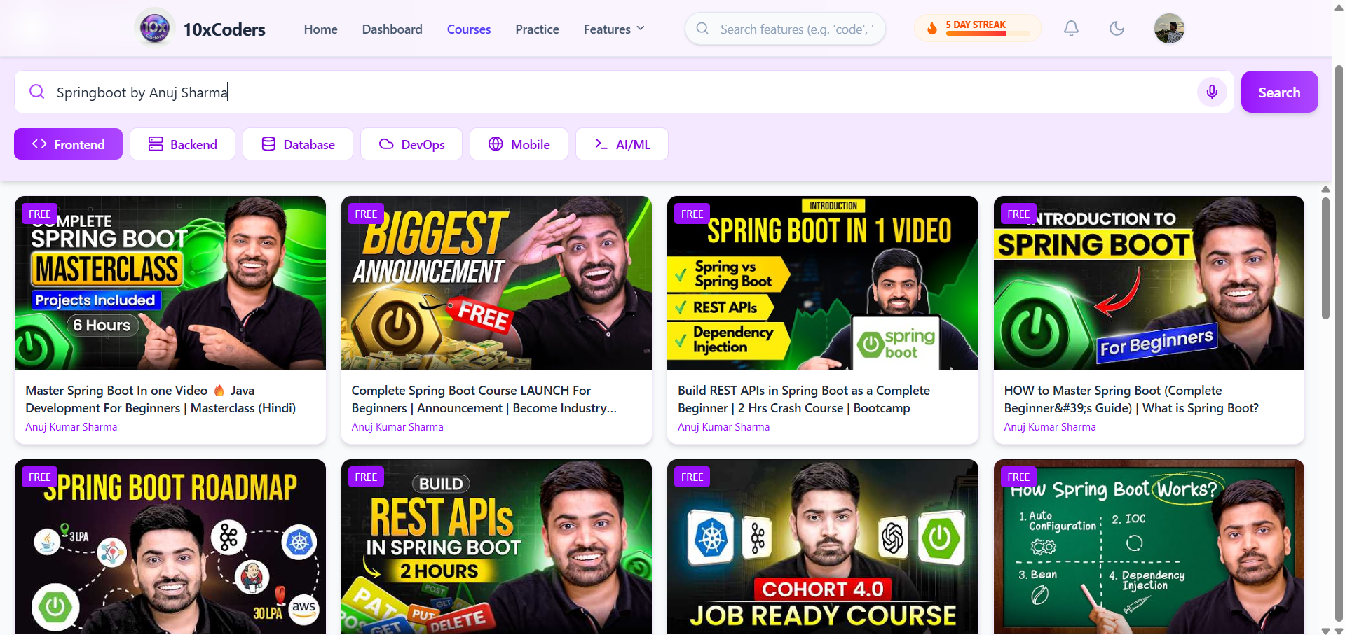
Task: Open the How Spring Boot Works thumbnail
Action: (1149, 547)
